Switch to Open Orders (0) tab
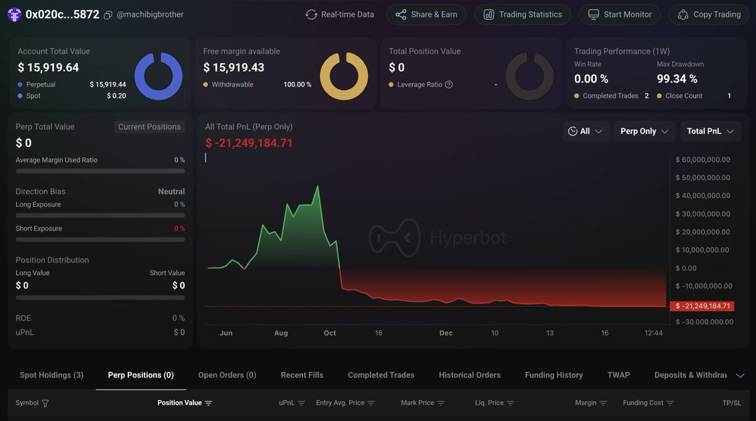 click(227, 375)
